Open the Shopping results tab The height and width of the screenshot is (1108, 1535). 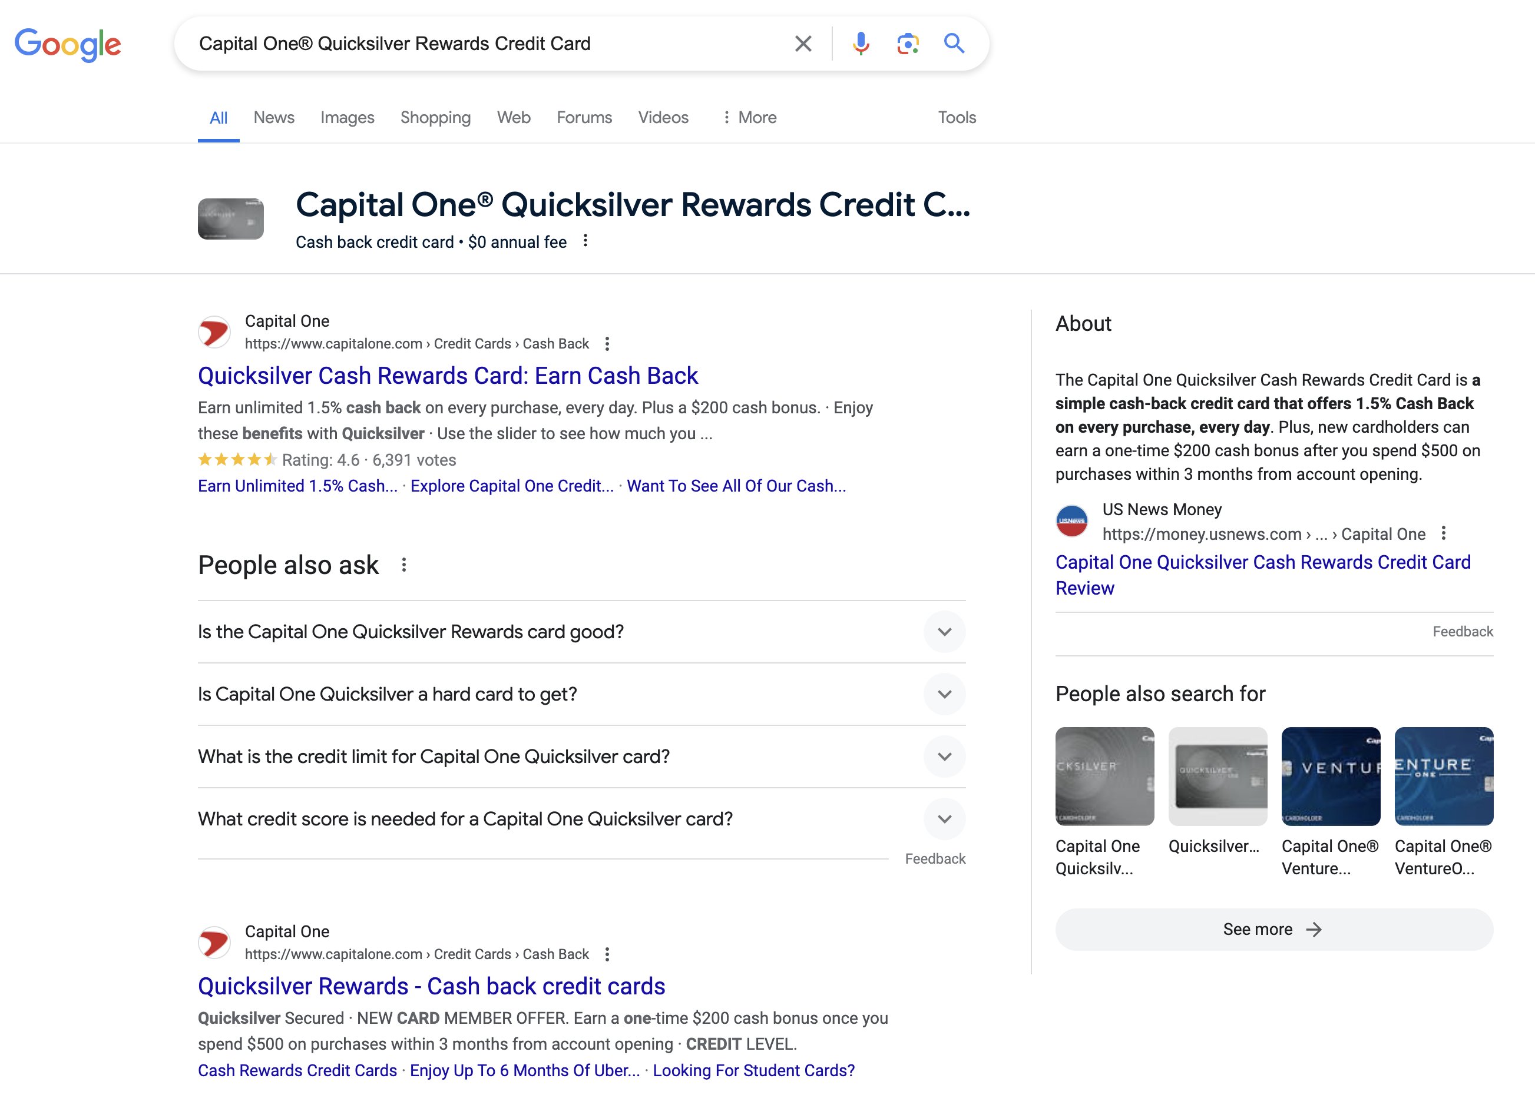tap(435, 117)
